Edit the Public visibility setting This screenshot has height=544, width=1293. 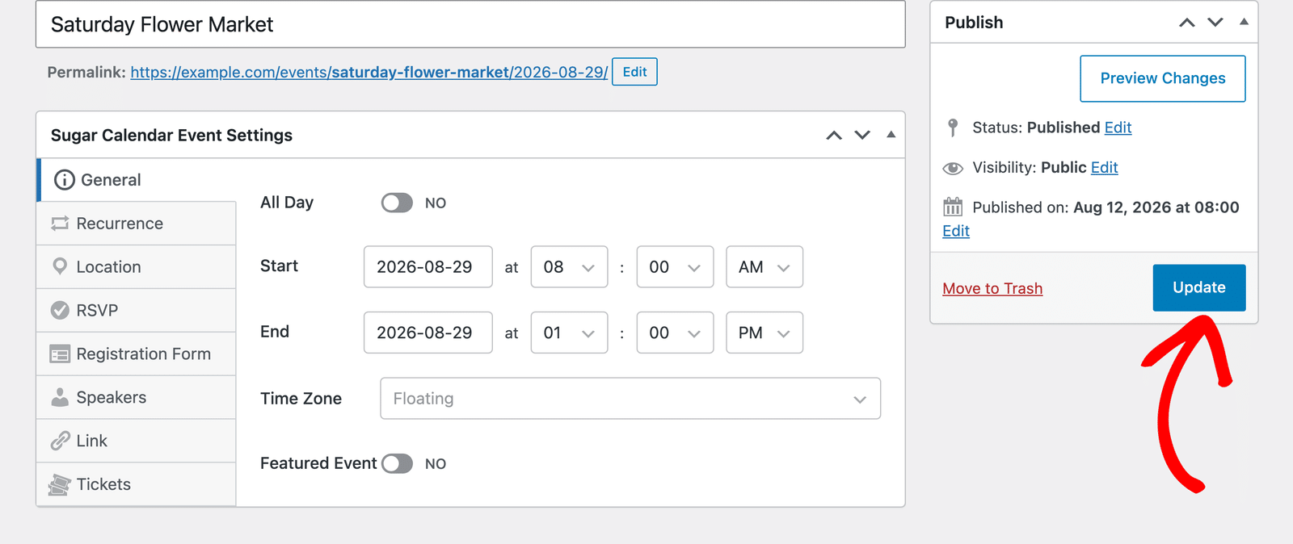point(1104,168)
